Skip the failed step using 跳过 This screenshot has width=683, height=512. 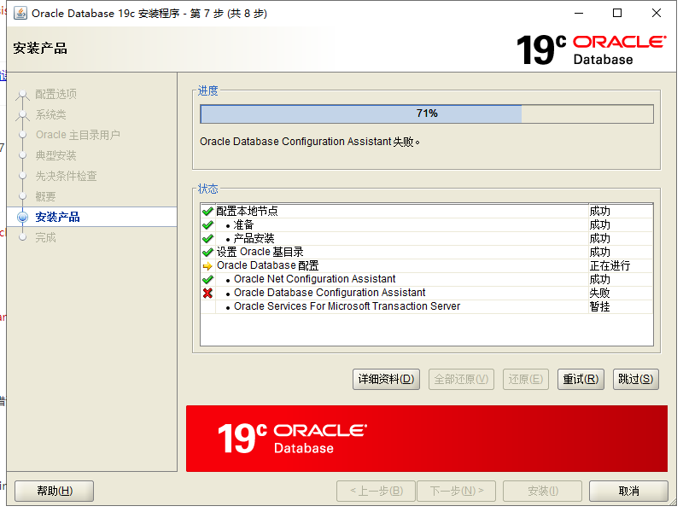pyautogui.click(x=636, y=380)
